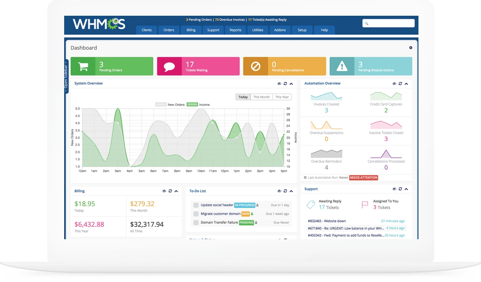
Task: Refresh the System Overview panel
Action: (x=285, y=84)
